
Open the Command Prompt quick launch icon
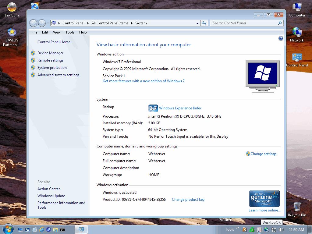(x=62, y=230)
